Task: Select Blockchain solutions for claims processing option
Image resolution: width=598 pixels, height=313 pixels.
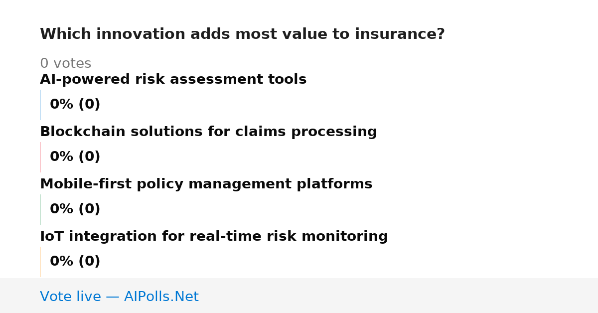Action: [x=208, y=132]
